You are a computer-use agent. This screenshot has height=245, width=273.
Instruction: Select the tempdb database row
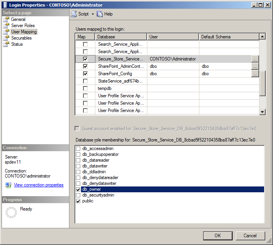click(167, 88)
